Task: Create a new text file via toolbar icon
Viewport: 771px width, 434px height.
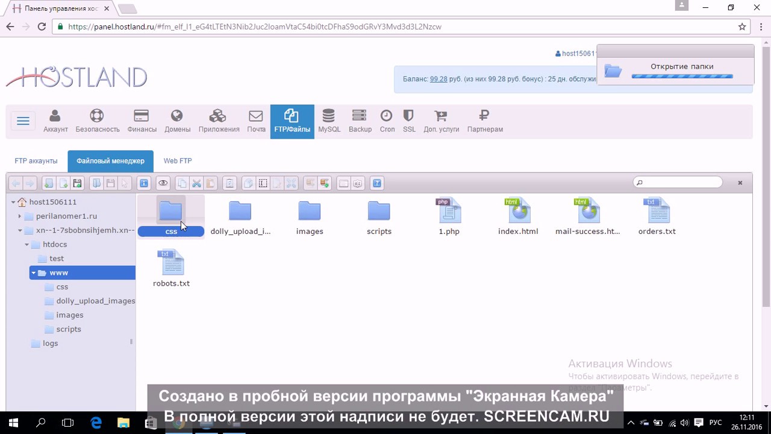Action: 63,183
